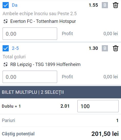Uncheck the 2-5 selection checkbox
The width and height of the screenshot is (121, 140).
(6, 48)
